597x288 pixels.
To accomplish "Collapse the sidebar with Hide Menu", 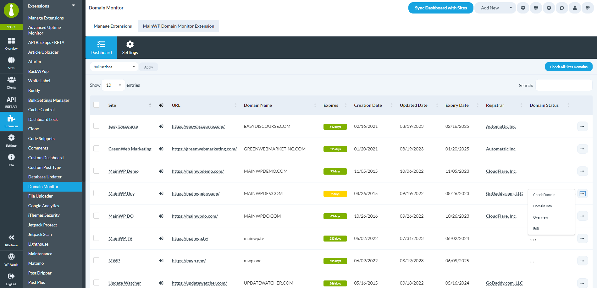I will [x=11, y=240].
